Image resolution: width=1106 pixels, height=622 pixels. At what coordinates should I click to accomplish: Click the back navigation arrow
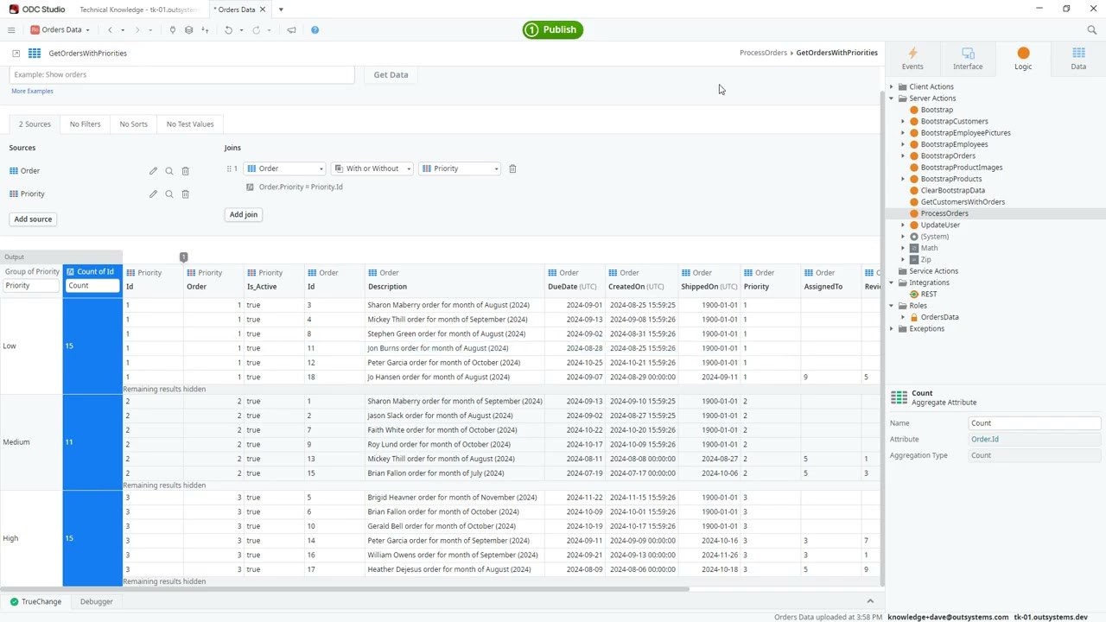pos(110,30)
